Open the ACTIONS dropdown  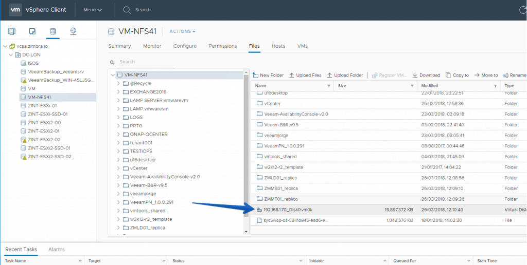point(183,31)
